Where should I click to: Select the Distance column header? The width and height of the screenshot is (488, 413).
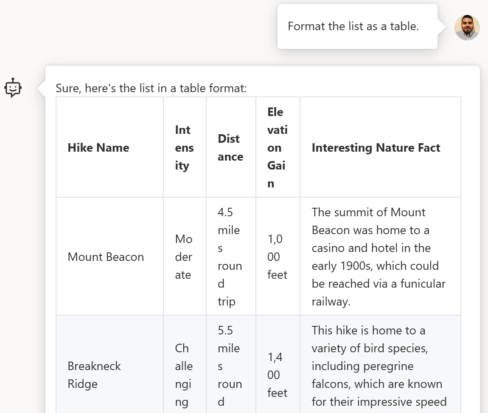(230, 148)
